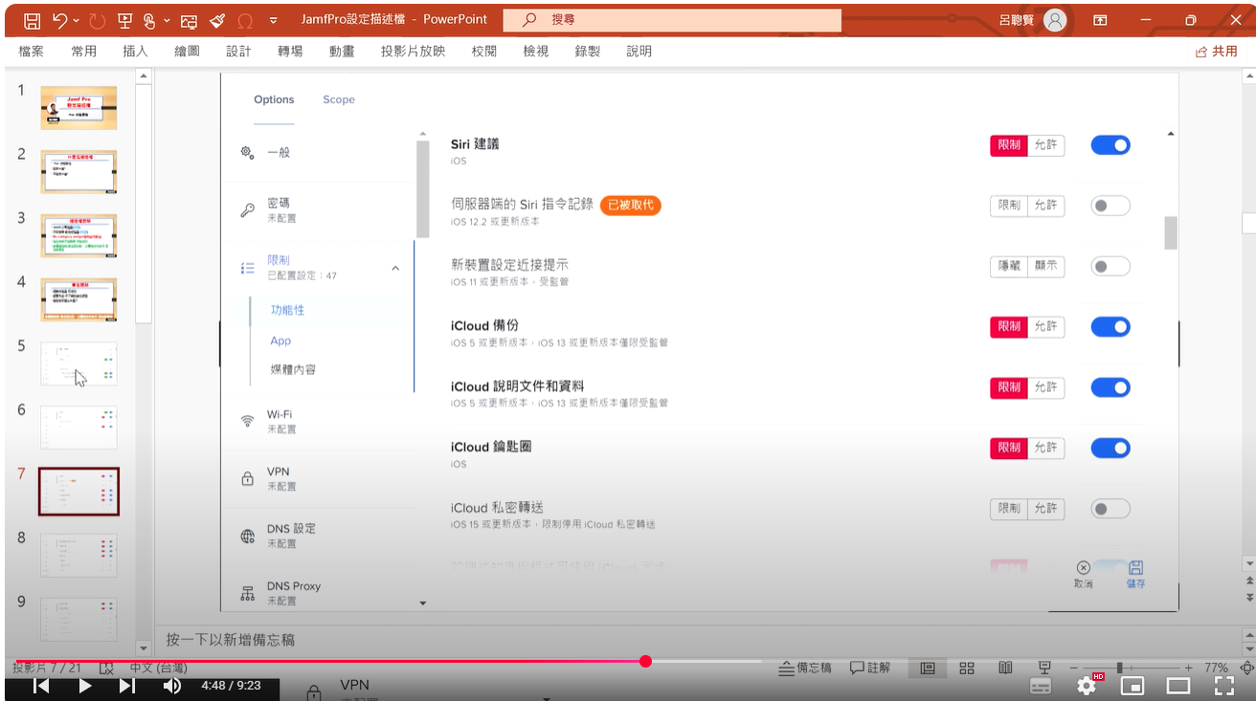Open the 常用 ribbon tab
This screenshot has height=701, width=1256.
(84, 52)
